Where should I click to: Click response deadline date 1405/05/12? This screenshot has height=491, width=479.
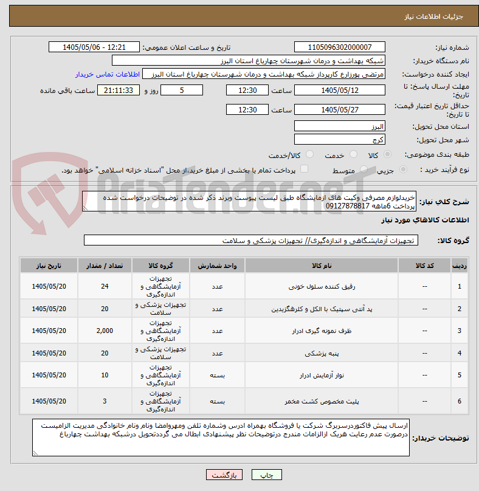pyautogui.click(x=340, y=90)
